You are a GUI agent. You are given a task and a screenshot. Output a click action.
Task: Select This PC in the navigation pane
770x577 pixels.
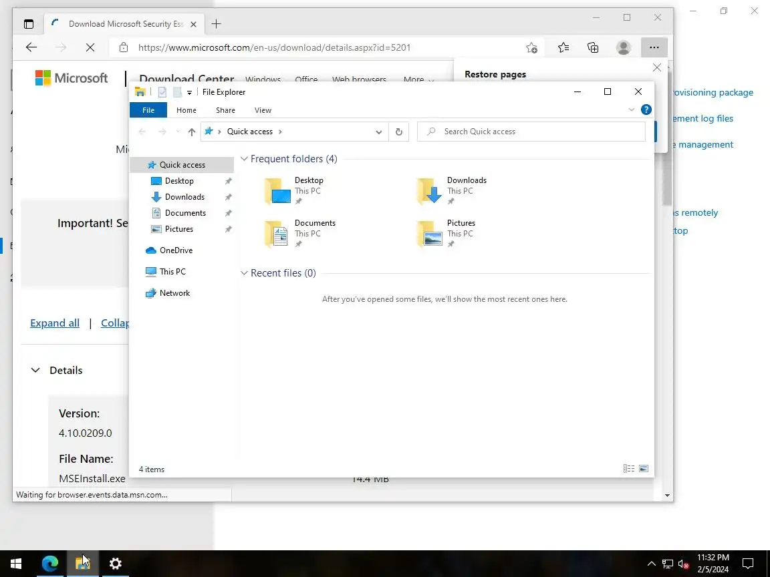click(x=172, y=271)
